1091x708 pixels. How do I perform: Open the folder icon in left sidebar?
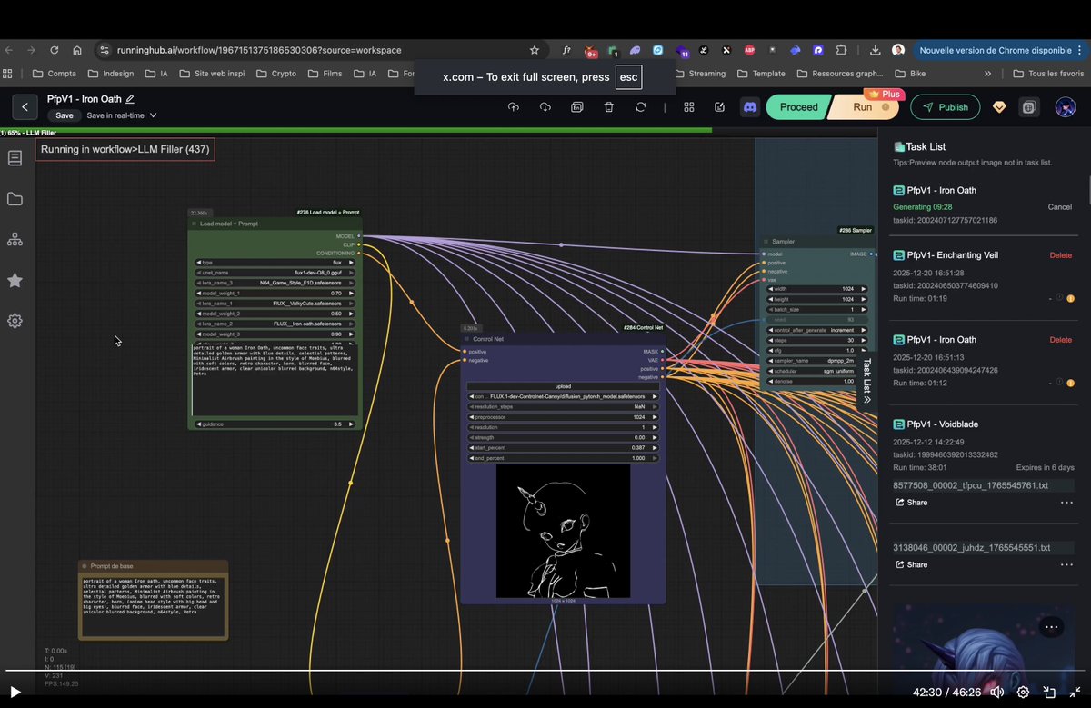pos(15,199)
